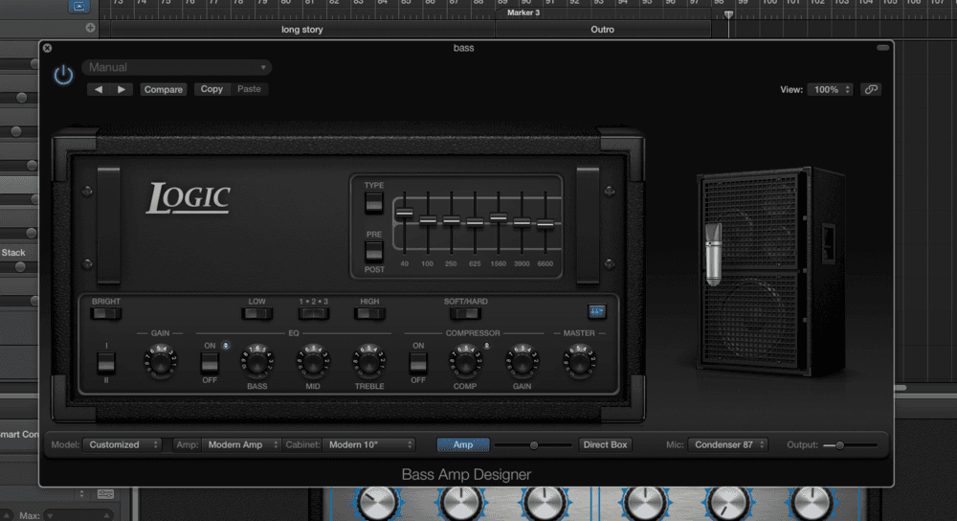
Task: Click the Copy button
Action: point(211,89)
